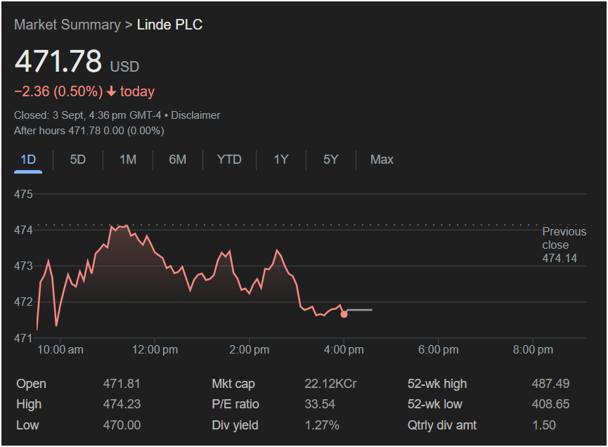Click the 471 y-axis label
The width and height of the screenshot is (608, 447).
click(x=23, y=338)
